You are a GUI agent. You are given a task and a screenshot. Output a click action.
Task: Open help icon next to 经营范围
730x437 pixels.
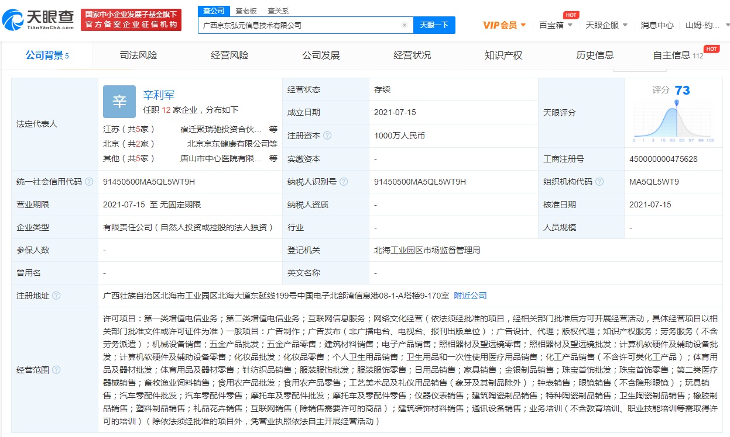56,370
